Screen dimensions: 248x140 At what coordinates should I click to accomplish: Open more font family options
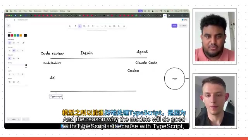pyautogui.click(x=23, y=43)
